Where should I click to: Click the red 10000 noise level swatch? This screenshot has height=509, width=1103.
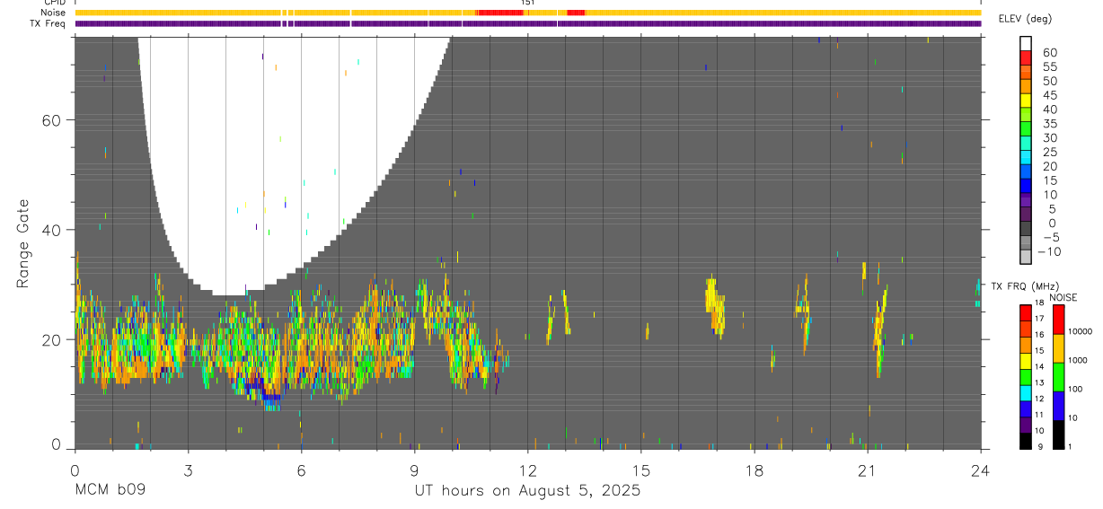tap(1058, 319)
